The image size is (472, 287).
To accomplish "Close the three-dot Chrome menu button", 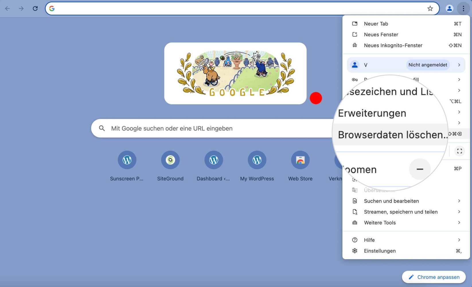I will pyautogui.click(x=463, y=9).
